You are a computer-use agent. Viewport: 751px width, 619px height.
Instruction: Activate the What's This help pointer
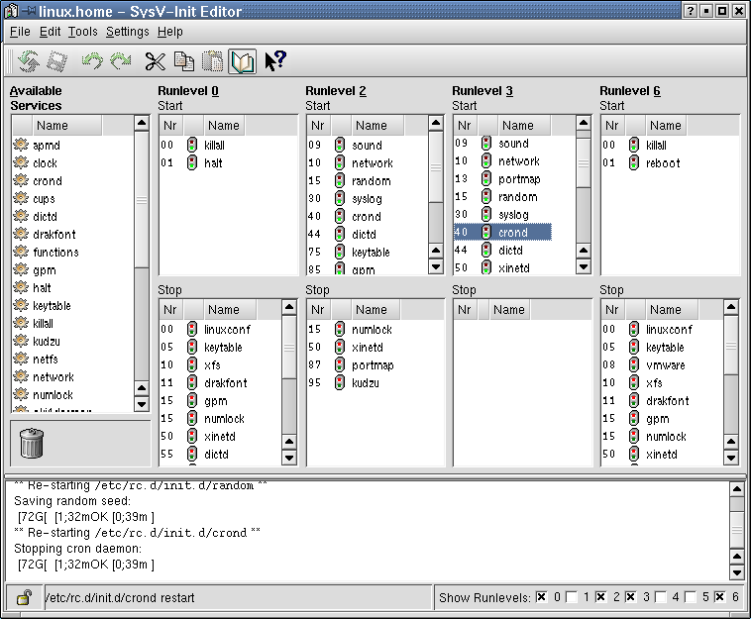(x=274, y=61)
